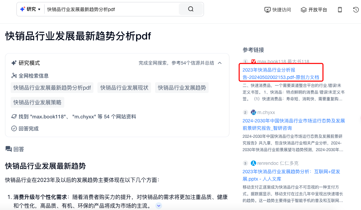The width and height of the screenshot is (361, 210).
Task: Click the 回答完成 status checkmark
Action: click(x=14, y=128)
